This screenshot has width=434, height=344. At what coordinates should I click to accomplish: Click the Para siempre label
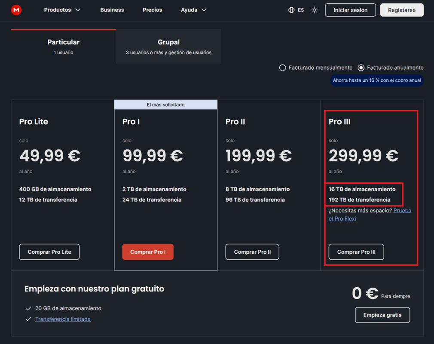tap(395, 296)
